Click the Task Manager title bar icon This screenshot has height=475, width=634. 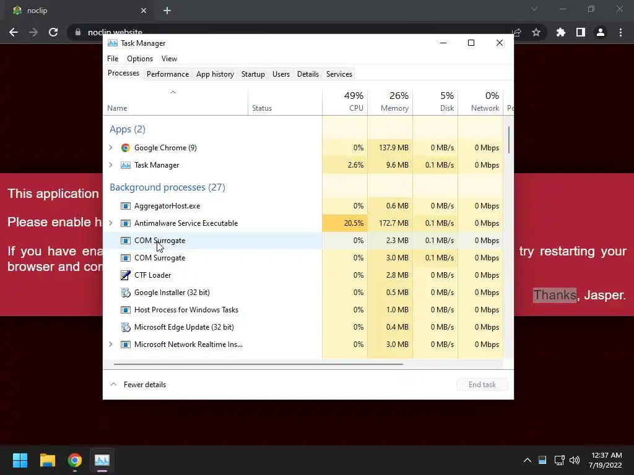point(113,43)
